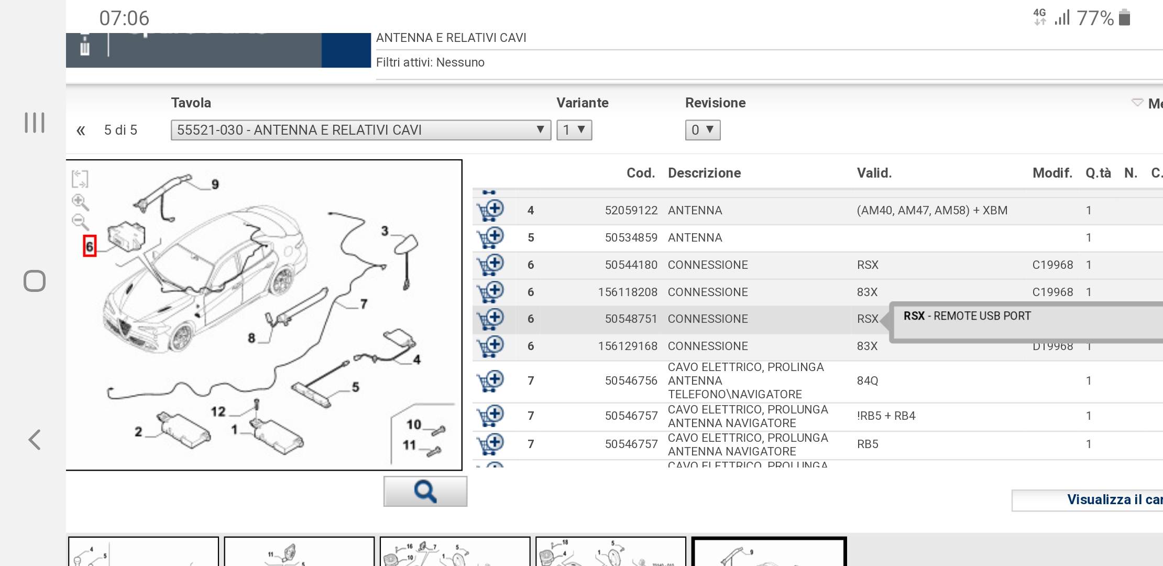Zoom in on the parts diagram
Screen dimensions: 1163x566
click(80, 202)
